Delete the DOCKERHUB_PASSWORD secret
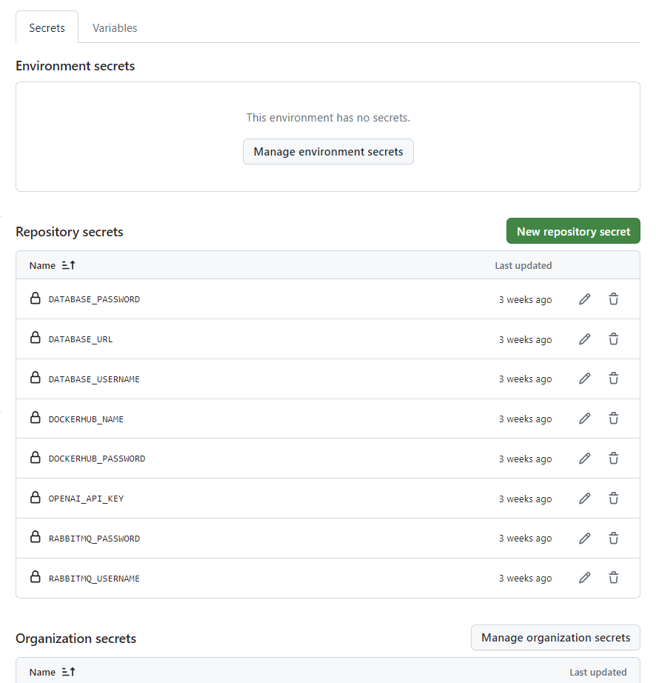656x683 pixels. 614,459
